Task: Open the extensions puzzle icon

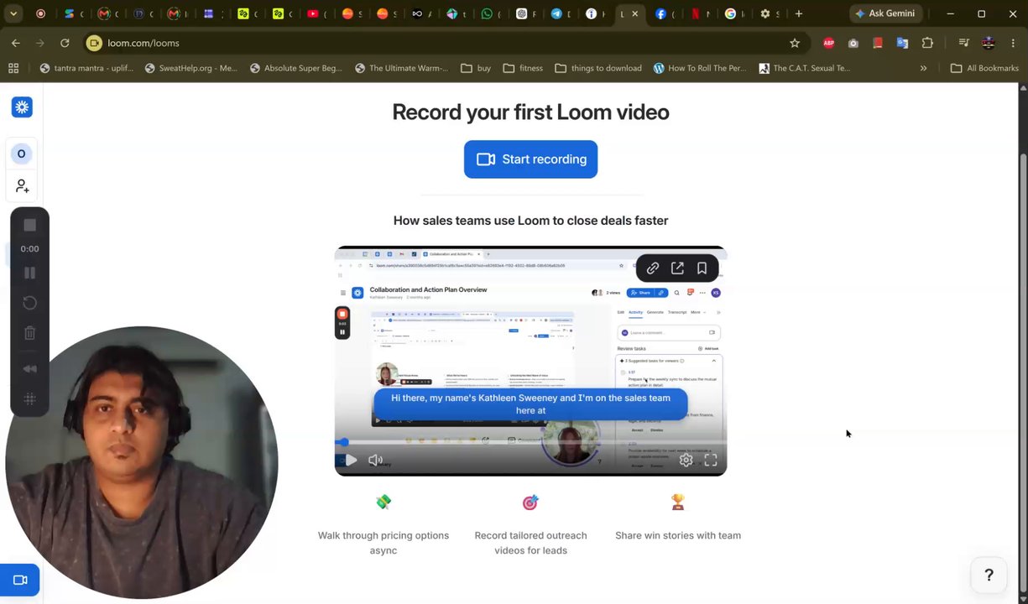Action: [x=927, y=43]
